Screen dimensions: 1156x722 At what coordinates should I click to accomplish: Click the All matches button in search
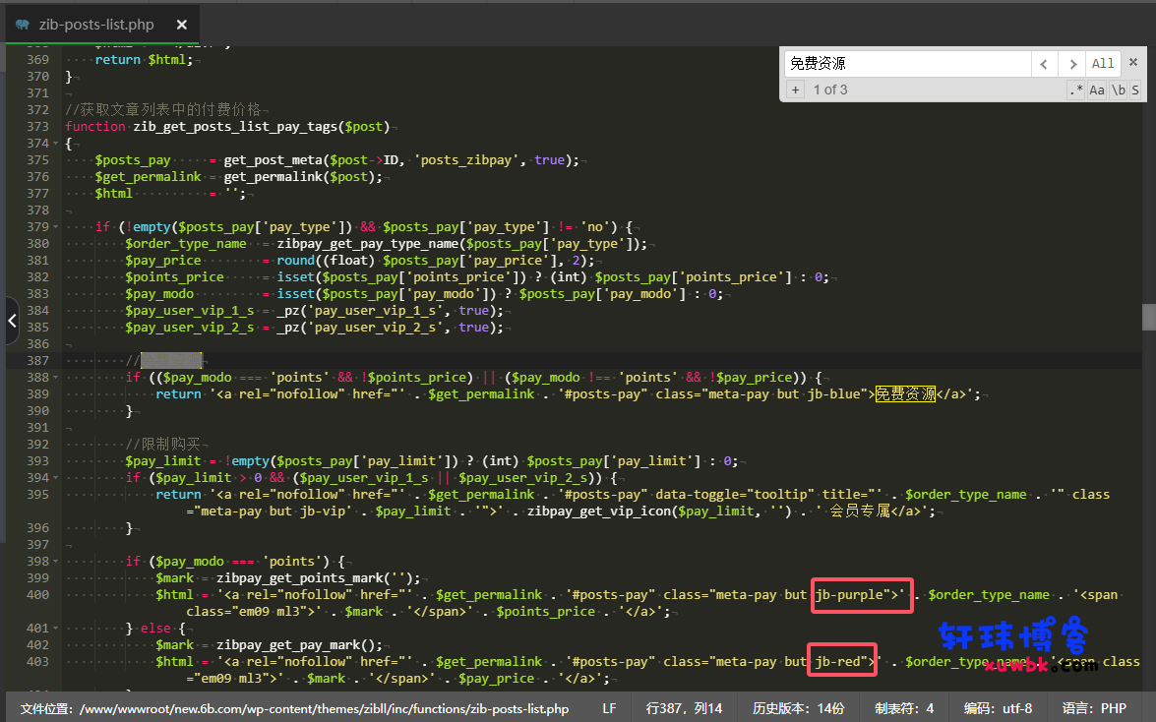click(x=1103, y=64)
